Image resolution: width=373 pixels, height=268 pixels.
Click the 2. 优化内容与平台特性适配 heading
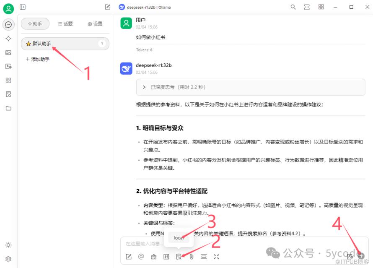tap(172, 191)
